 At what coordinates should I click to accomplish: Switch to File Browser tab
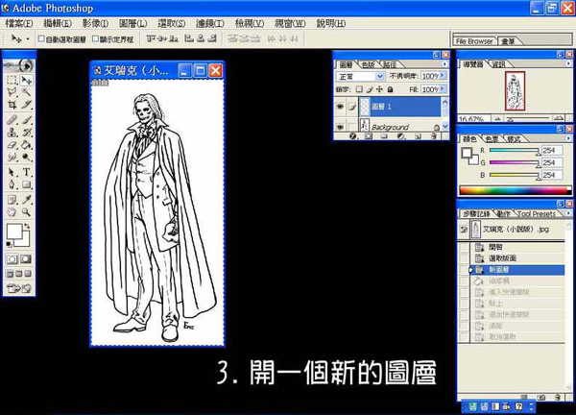(x=474, y=41)
